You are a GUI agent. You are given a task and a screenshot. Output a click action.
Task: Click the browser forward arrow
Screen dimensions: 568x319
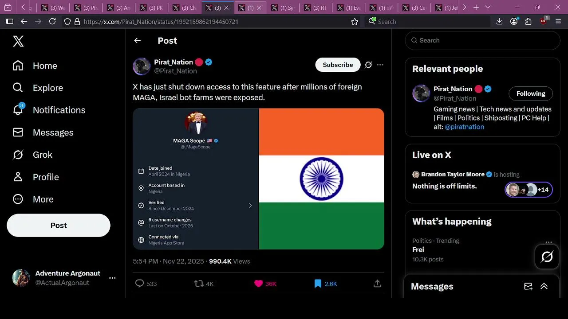pyautogui.click(x=38, y=21)
